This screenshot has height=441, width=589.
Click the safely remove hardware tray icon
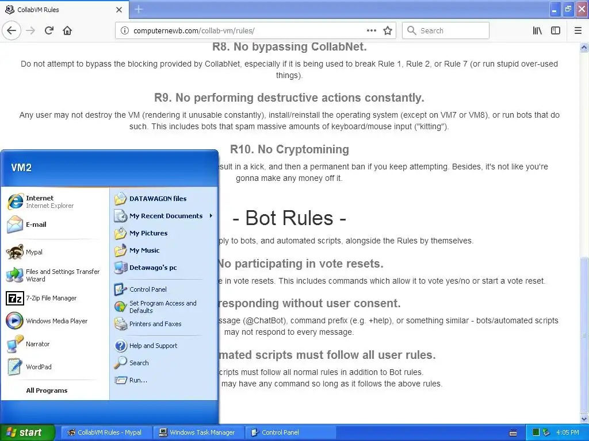(x=546, y=432)
